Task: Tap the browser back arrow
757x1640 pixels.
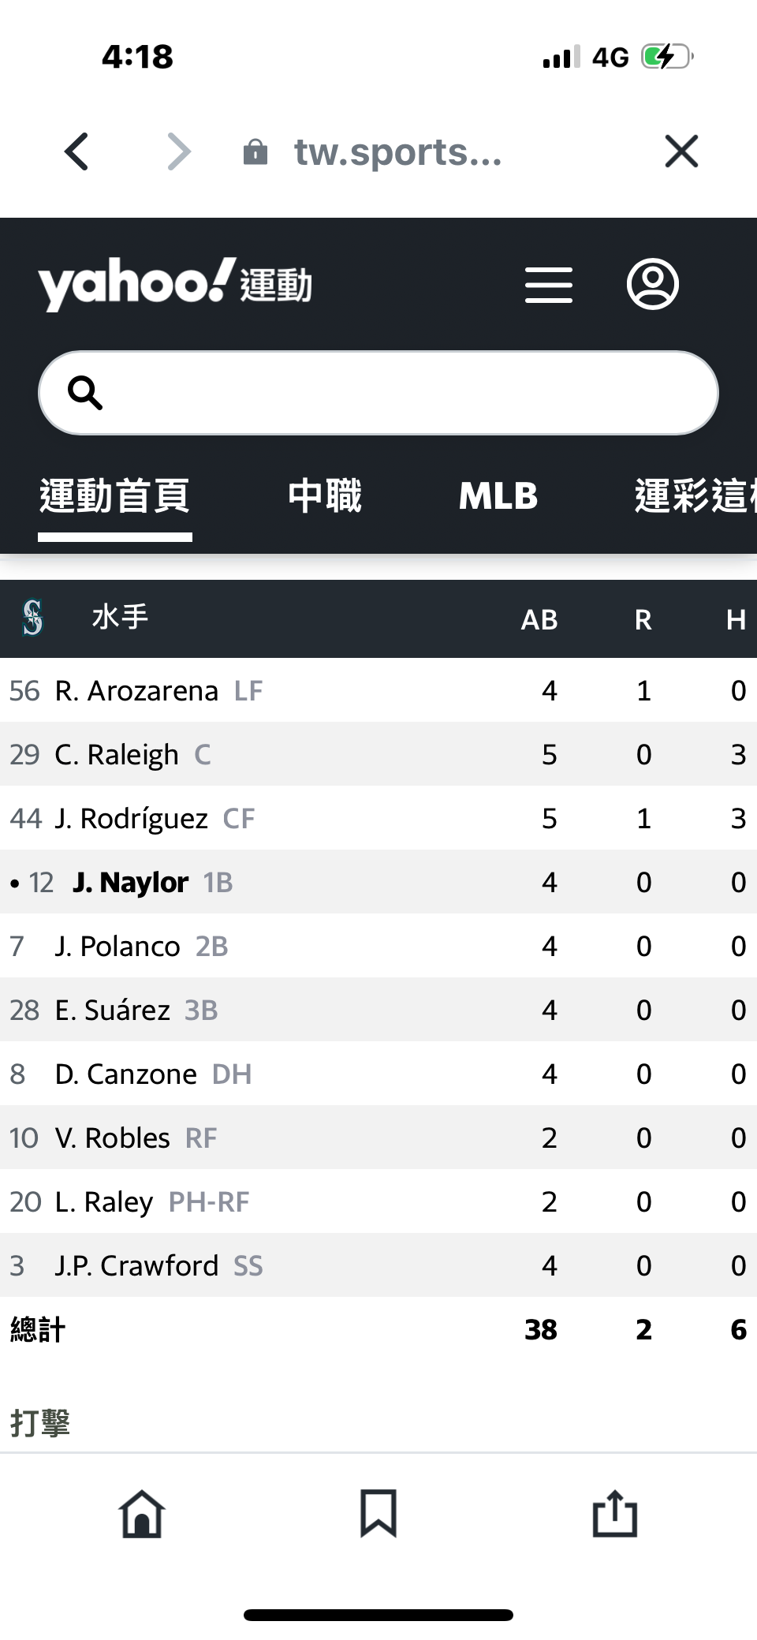Action: (76, 151)
